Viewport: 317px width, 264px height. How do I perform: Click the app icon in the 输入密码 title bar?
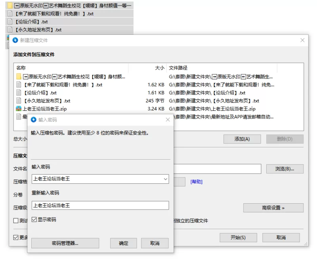point(34,119)
